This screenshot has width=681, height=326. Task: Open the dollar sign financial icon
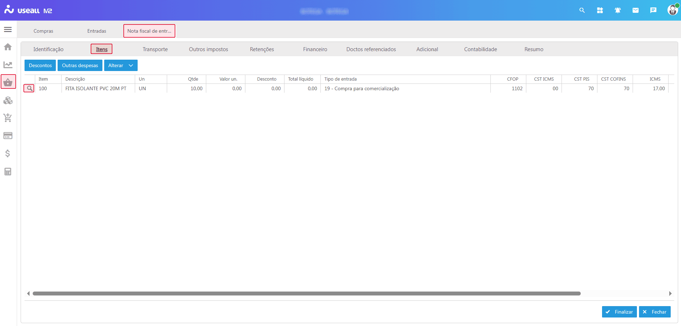[8, 153]
